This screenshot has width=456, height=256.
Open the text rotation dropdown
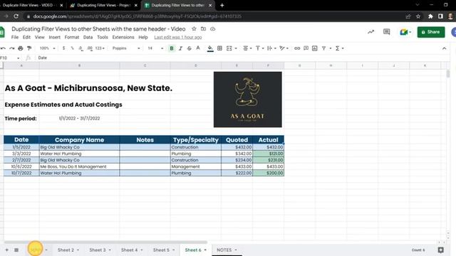(284, 48)
